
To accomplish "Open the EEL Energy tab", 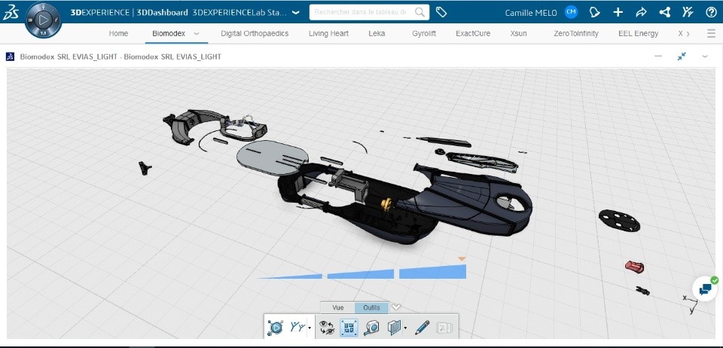I will (638, 34).
